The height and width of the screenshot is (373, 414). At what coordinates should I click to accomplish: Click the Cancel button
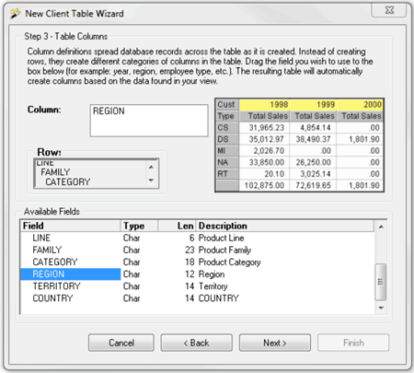pos(121,343)
